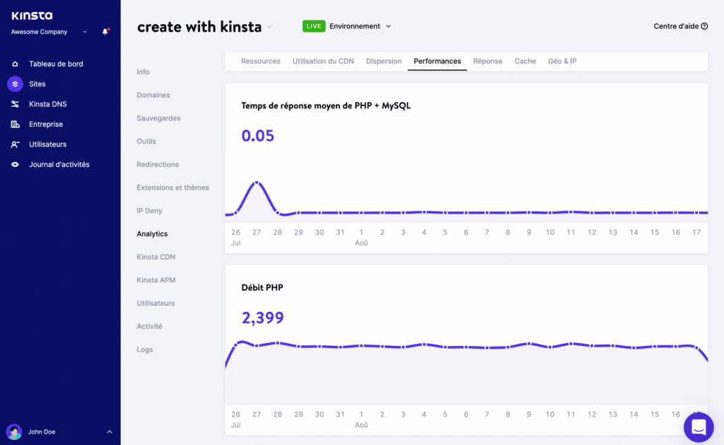Image resolution: width=724 pixels, height=445 pixels.
Task: Click the Kinsta DNS icon
Action: click(x=15, y=104)
